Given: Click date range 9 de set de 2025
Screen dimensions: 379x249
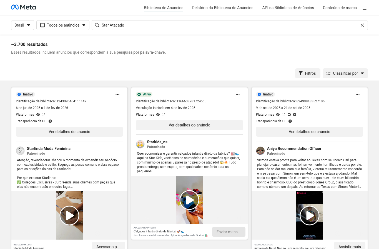Looking at the screenshot, I should (283, 108).
